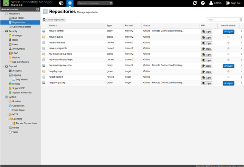
Task: Copy URL for maven-central
Action: pyautogui.click(x=206, y=32)
